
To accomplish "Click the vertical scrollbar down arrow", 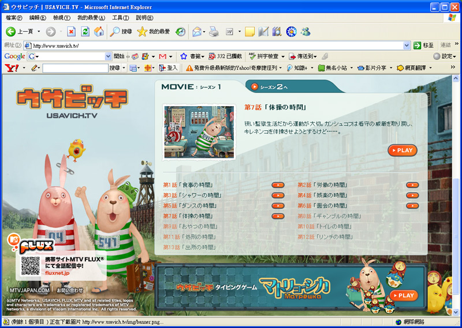I will 456,312.
